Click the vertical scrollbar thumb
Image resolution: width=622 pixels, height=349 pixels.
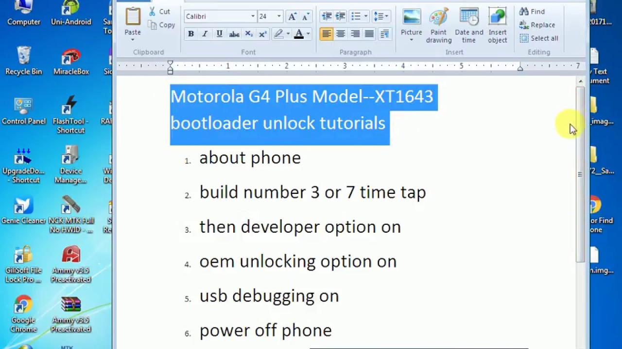tap(580, 174)
